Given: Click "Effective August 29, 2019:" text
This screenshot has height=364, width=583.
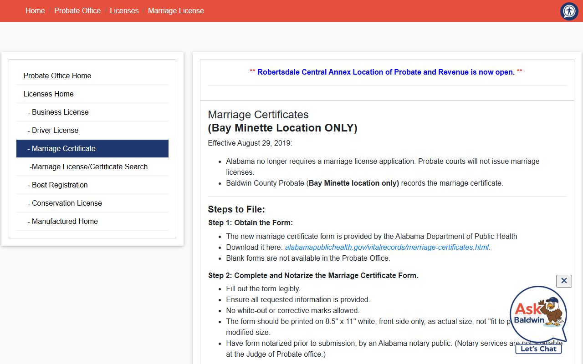Looking at the screenshot, I should pyautogui.click(x=250, y=143).
